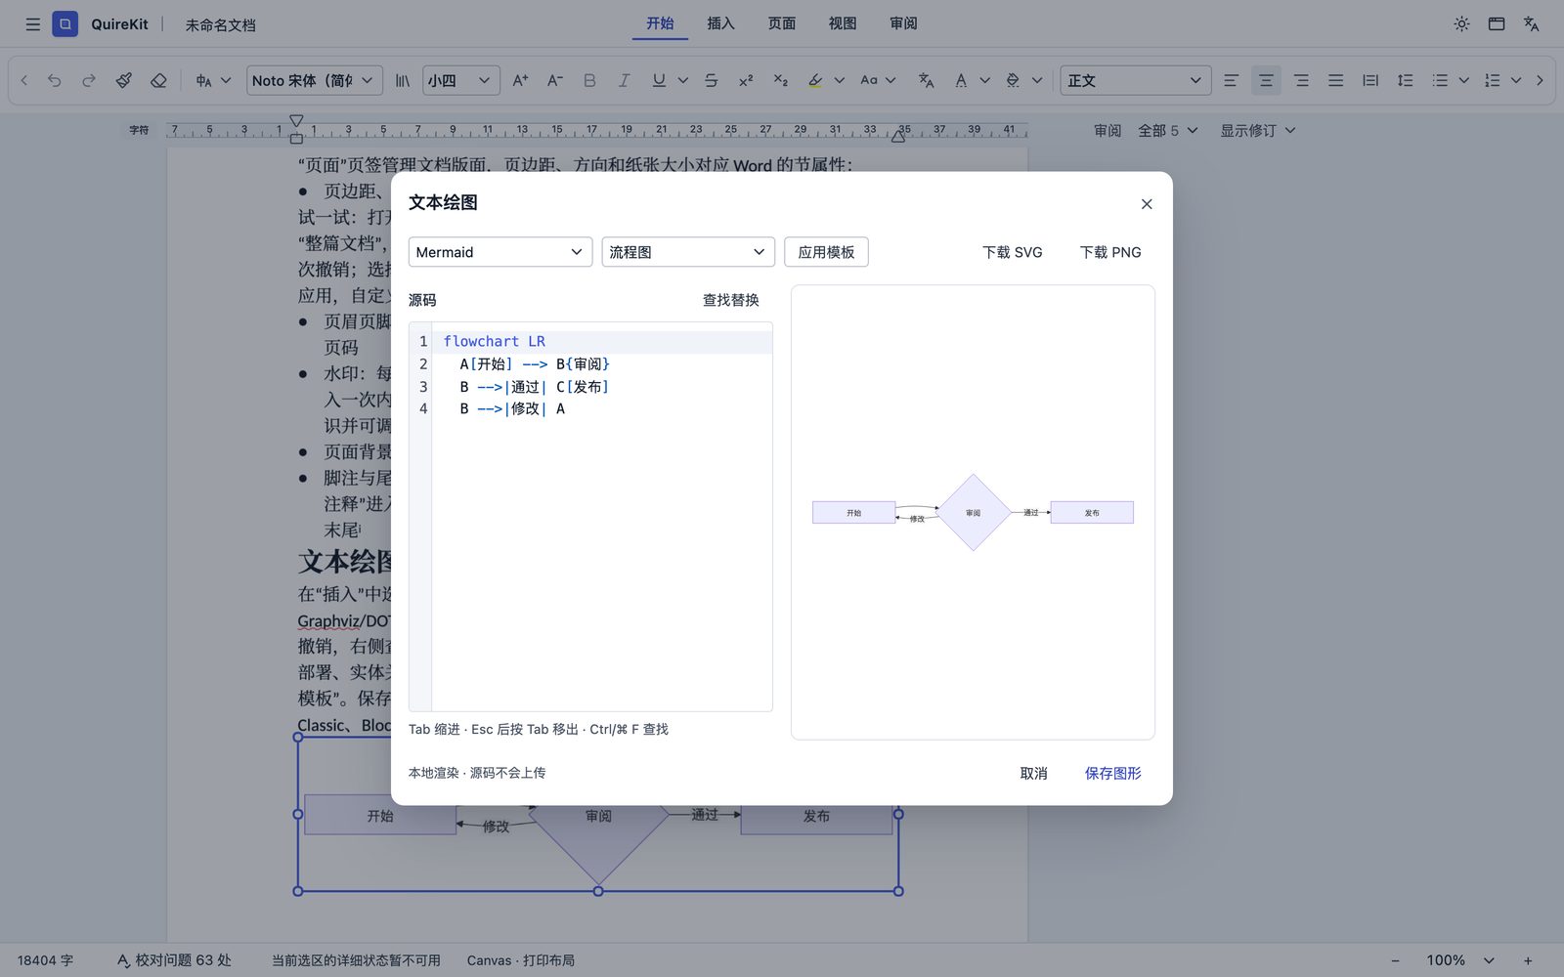Click the redo arrow icon
The height and width of the screenshot is (977, 1564).
click(x=89, y=80)
